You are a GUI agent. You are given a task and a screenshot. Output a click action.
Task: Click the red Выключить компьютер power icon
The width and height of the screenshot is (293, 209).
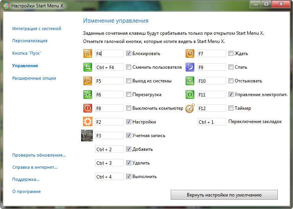coord(88,108)
